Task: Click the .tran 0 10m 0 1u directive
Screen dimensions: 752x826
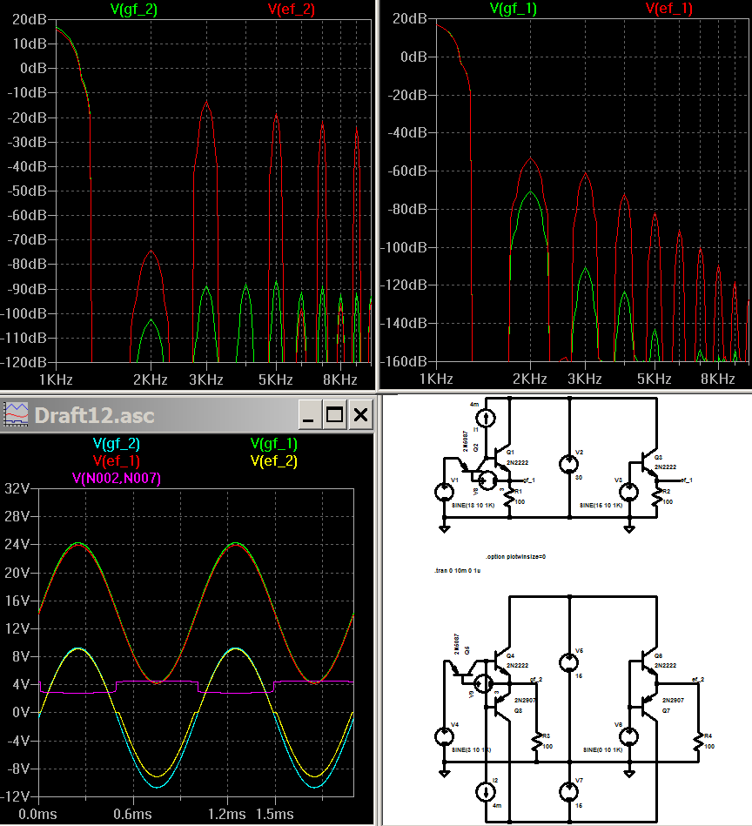Action: (457, 570)
